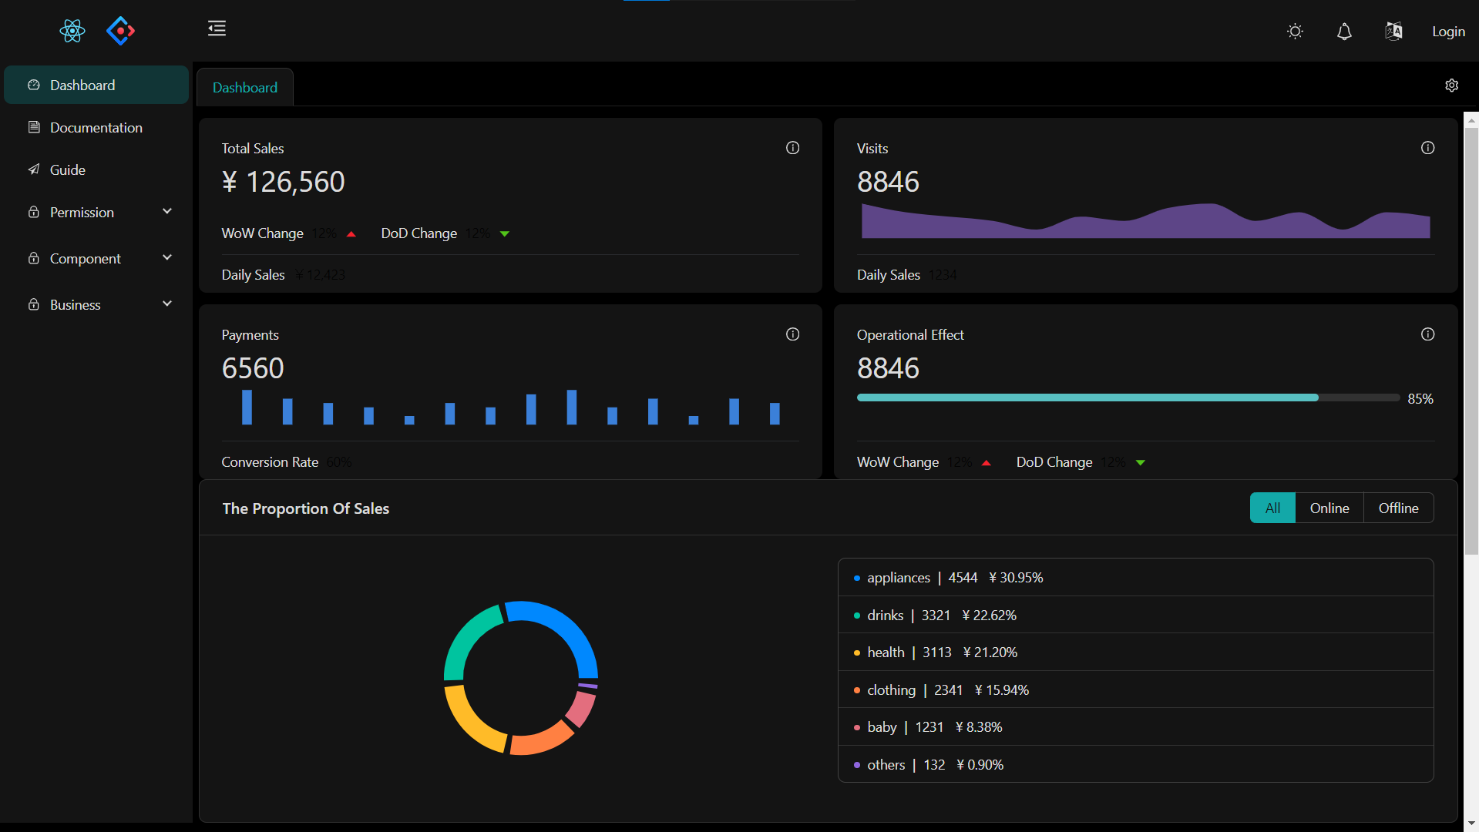Viewport: 1479px width, 832px height.
Task: Open the Documentation link
Action: [x=96, y=127]
